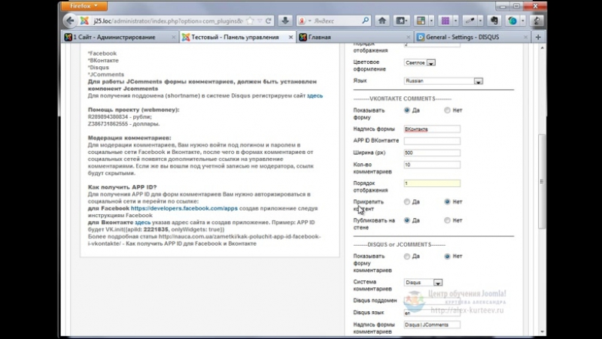Switch to 'Тестовый - Панель управления' tab
602x339 pixels.
[x=238, y=37]
